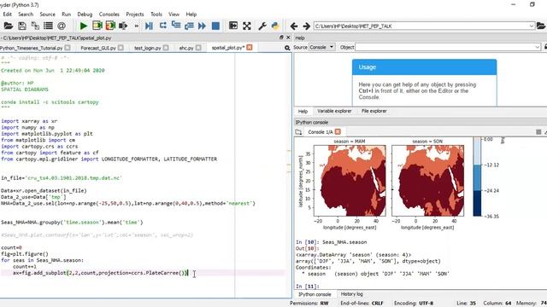The image size is (547, 307).
Task: Go forward with the right arrow icon
Action: coord(306,26)
